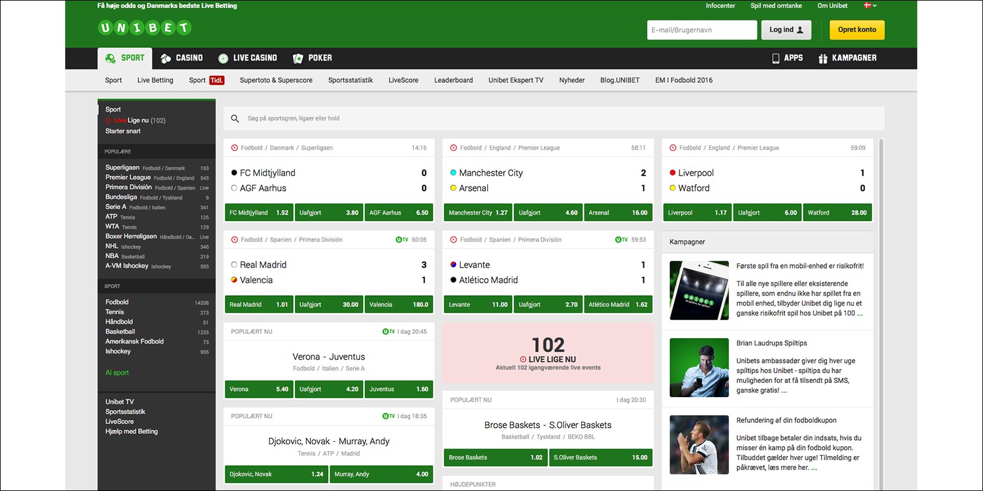Open LiveScore in the sub navigation

(x=403, y=80)
